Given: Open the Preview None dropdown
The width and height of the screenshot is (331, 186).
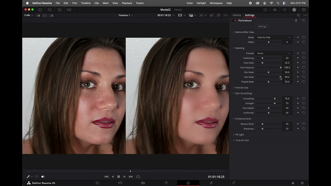Looking at the screenshot, I should pyautogui.click(x=274, y=53).
